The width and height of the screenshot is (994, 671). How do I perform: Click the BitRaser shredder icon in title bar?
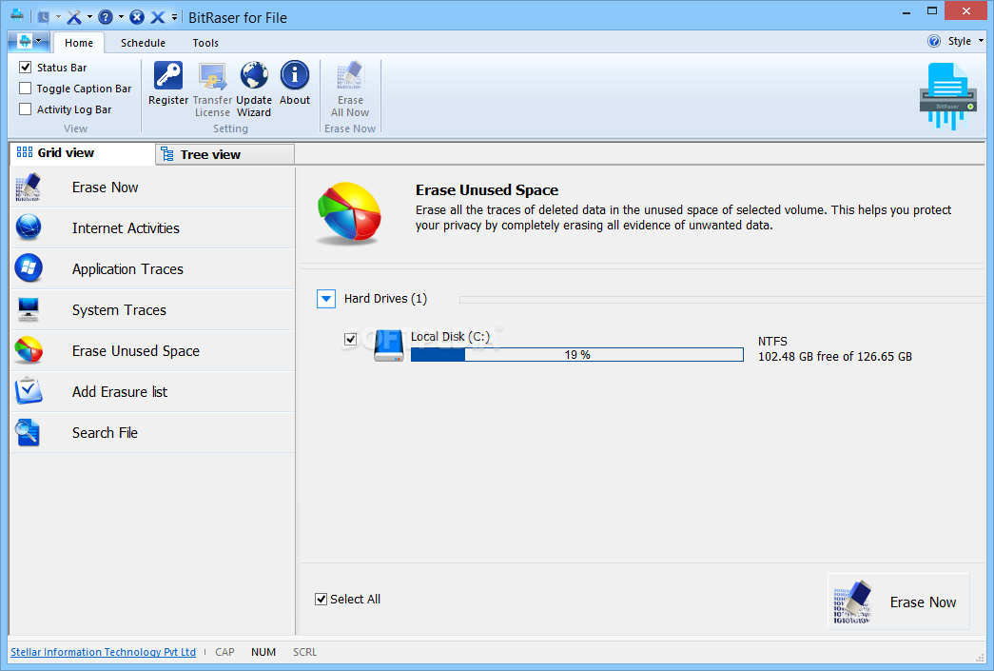17,16
